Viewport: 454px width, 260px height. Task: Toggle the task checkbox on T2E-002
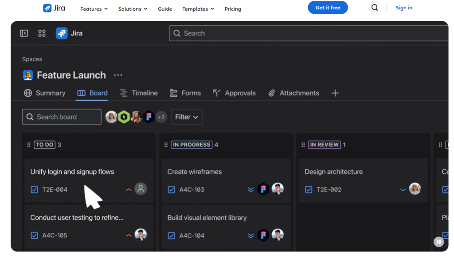coord(309,189)
